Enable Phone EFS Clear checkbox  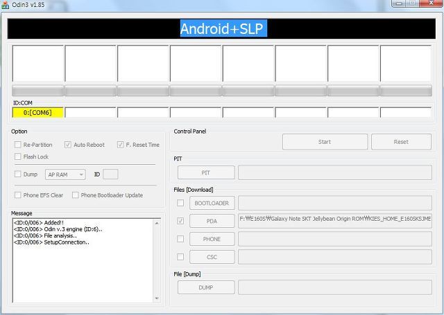click(x=18, y=195)
